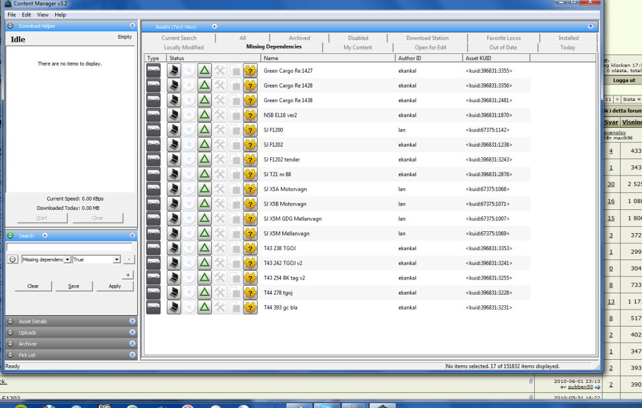Select the Open for Edit tab
This screenshot has height=408, width=642.
click(x=430, y=48)
